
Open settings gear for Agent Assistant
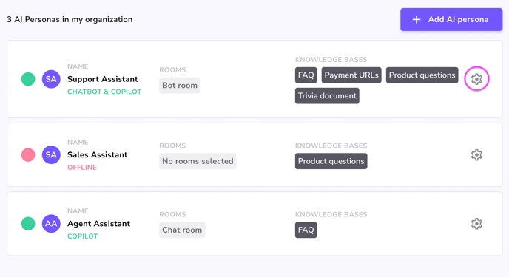point(476,224)
